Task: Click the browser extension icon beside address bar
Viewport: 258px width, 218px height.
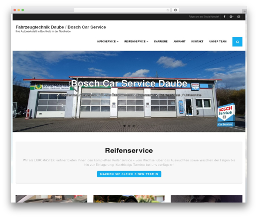Action: tap(175, 10)
